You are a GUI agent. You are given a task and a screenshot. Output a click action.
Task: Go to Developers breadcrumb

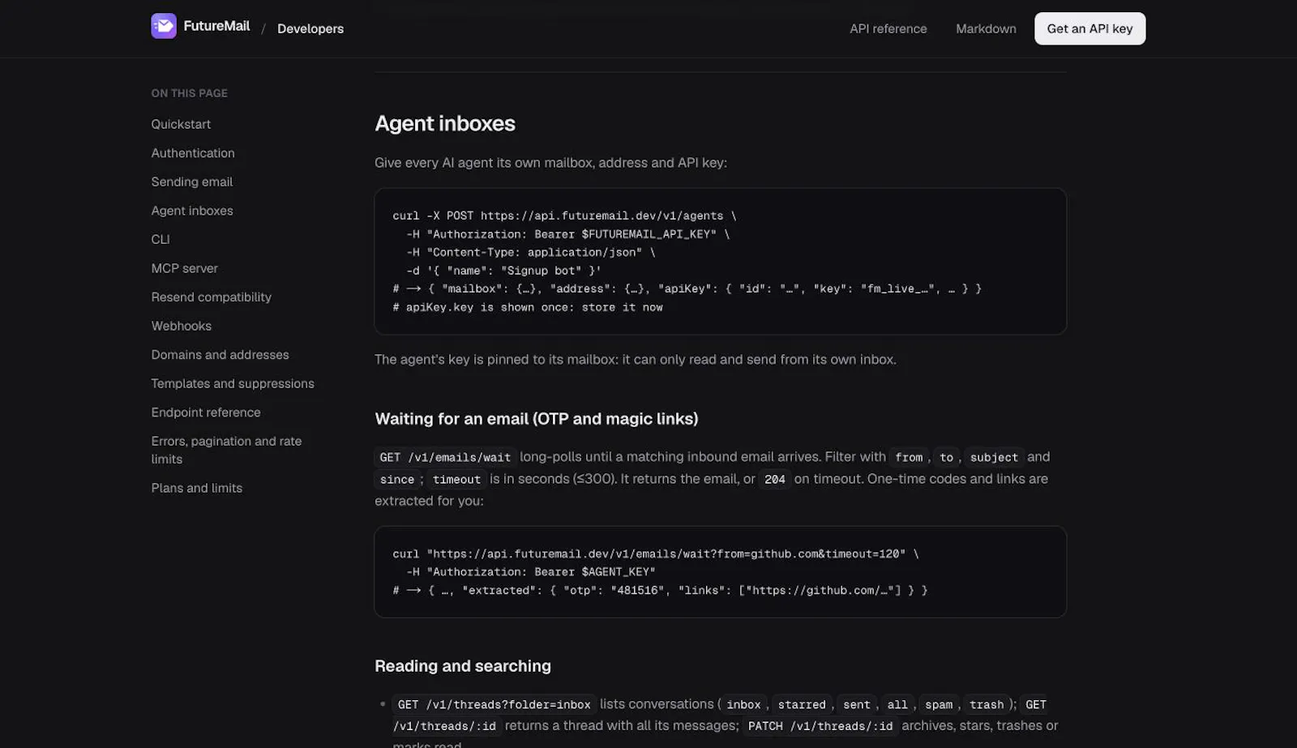(310, 28)
